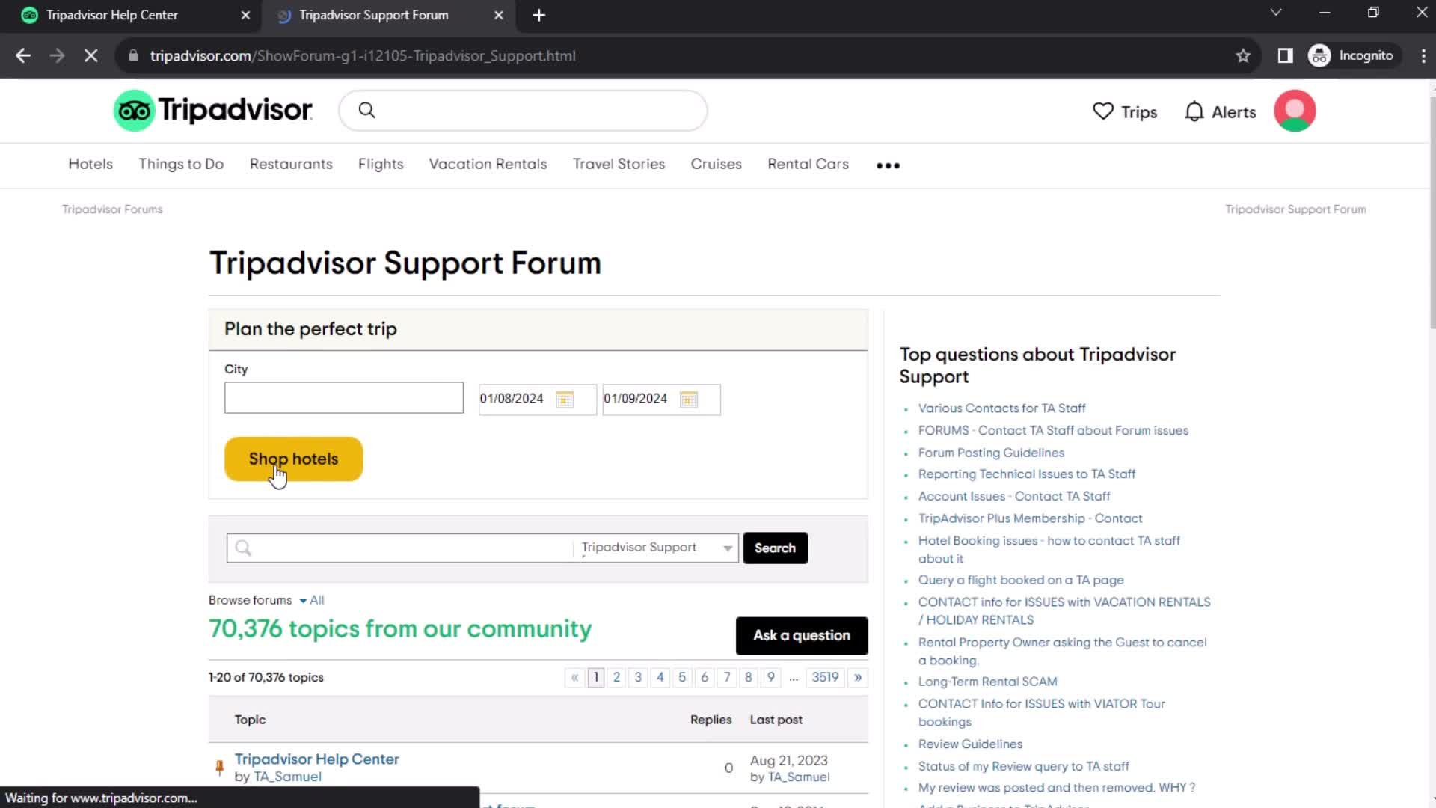Open the Rental Cars nav item
1436x808 pixels.
click(x=808, y=164)
